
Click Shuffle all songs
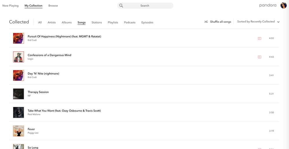pyautogui.click(x=220, y=22)
